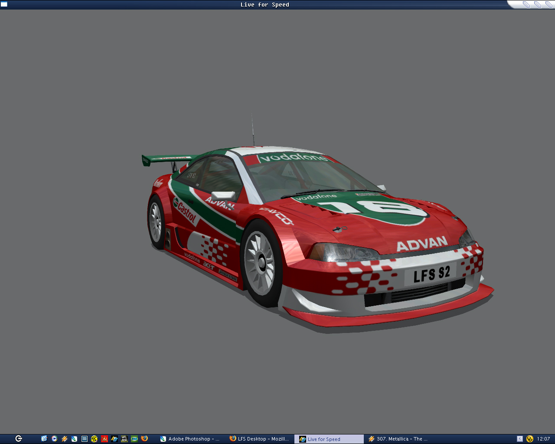
Task: Expand hidden system tray icons arrow
Action: coord(519,439)
